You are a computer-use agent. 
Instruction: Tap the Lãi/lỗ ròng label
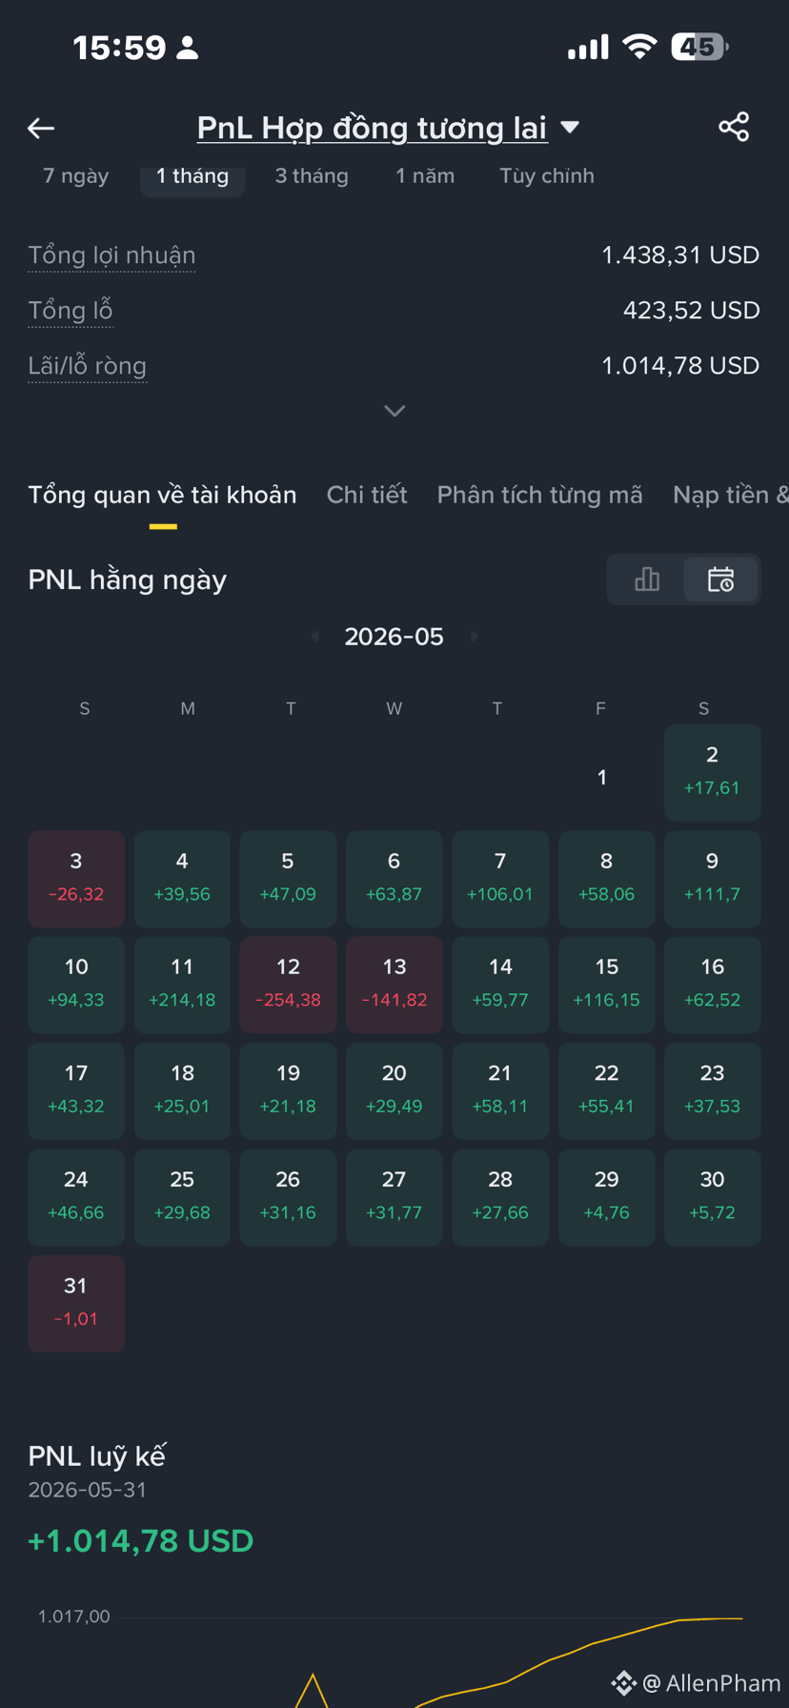[87, 366]
